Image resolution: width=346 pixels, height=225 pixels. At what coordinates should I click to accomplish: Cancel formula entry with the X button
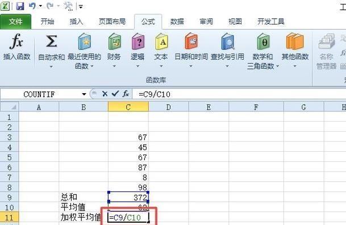coord(105,94)
